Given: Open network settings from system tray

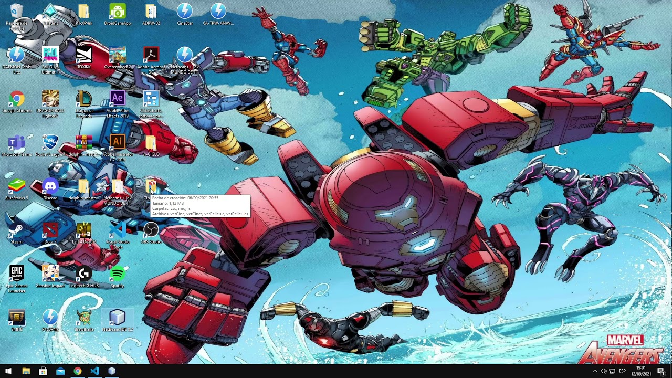Looking at the screenshot, I should pyautogui.click(x=612, y=371).
